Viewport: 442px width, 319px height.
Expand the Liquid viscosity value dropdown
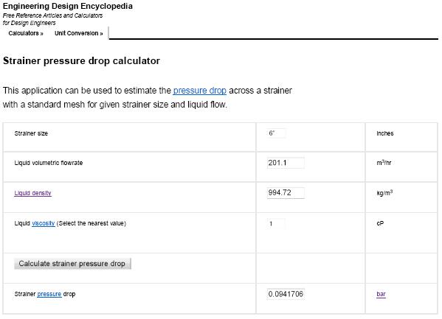tap(276, 223)
